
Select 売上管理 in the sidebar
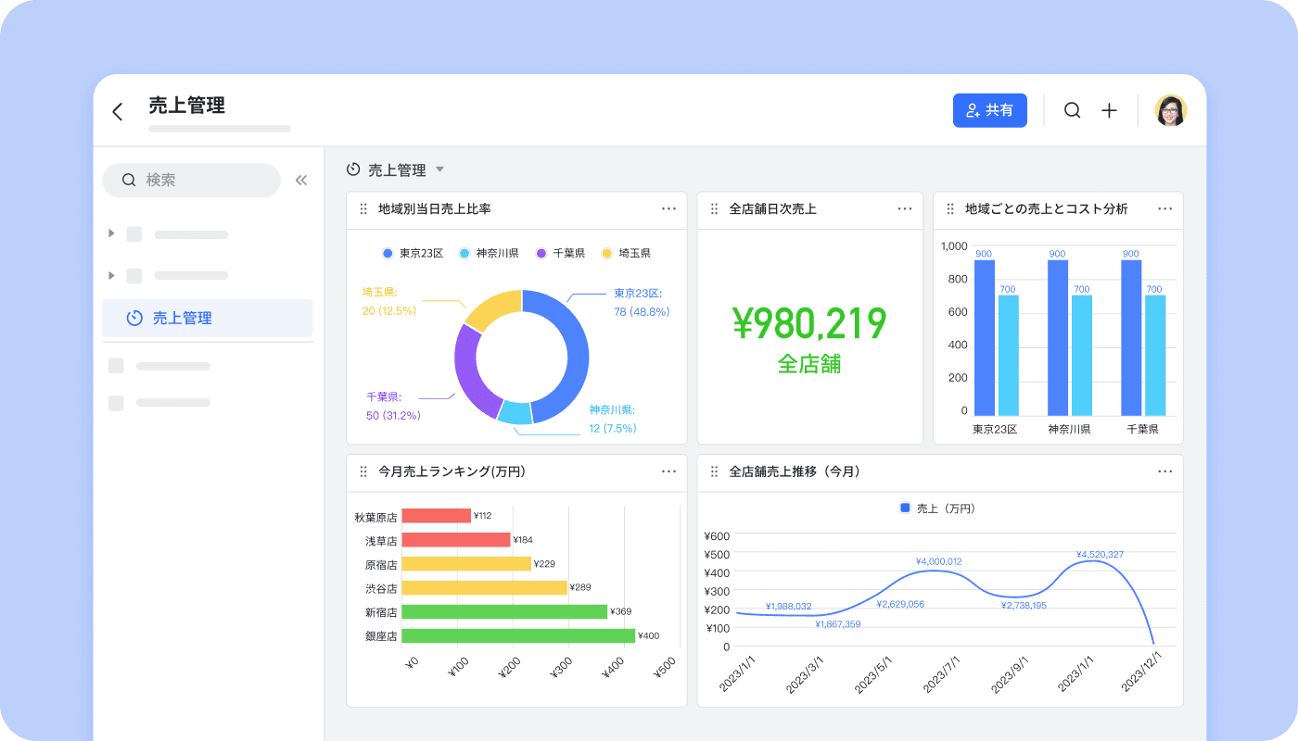coord(208,318)
